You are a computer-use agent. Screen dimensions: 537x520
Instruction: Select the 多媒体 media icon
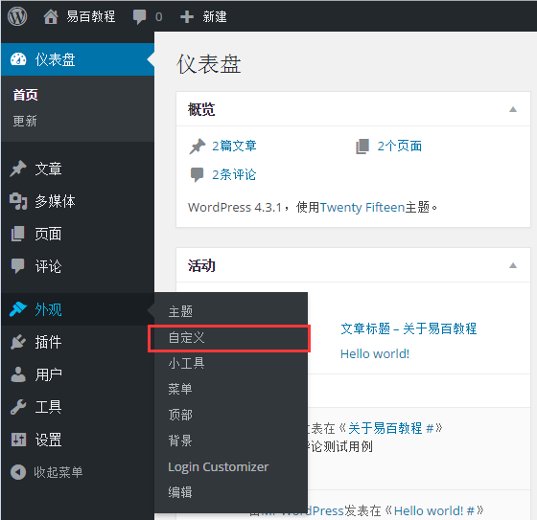point(18,201)
